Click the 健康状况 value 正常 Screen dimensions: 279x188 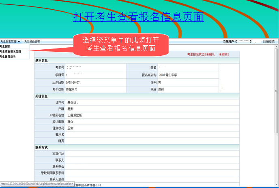71,128
